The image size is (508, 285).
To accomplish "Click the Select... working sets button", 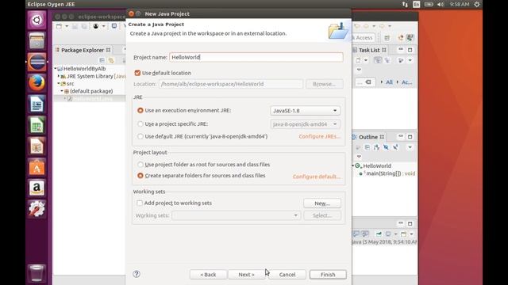I will point(322,215).
